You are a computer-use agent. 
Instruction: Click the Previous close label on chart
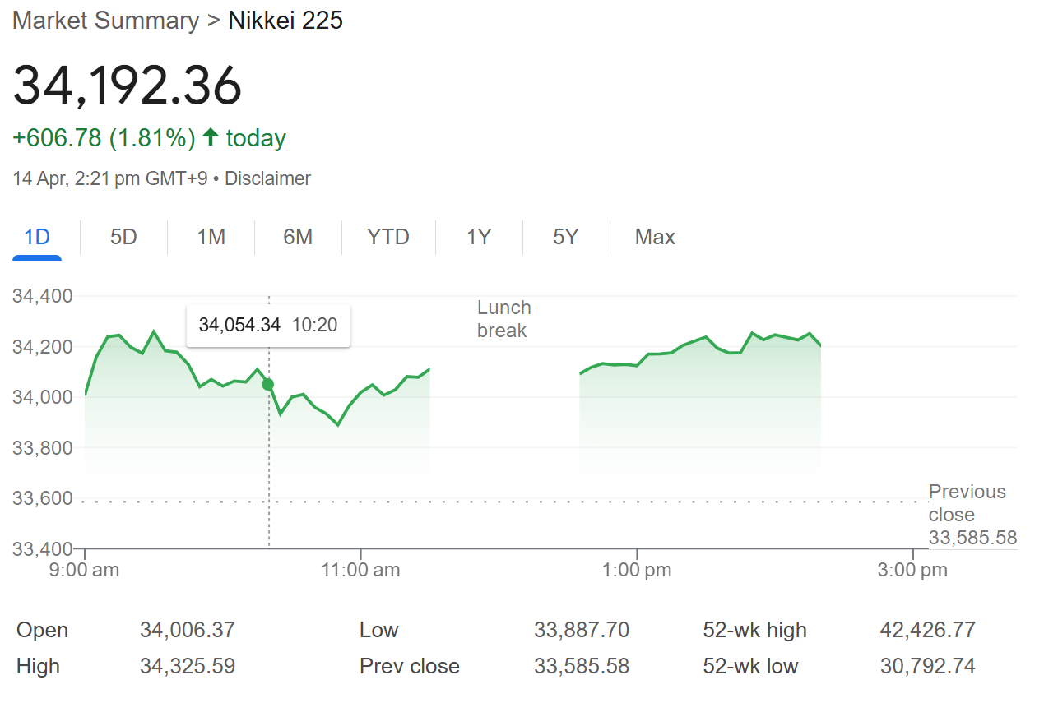pyautogui.click(x=967, y=503)
